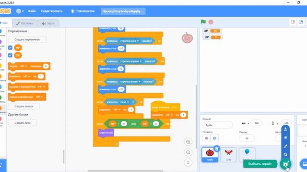Open dropdown in показать переменную HP block
Image resolution: width=307 pixels, height=172 pixels.
42,87
